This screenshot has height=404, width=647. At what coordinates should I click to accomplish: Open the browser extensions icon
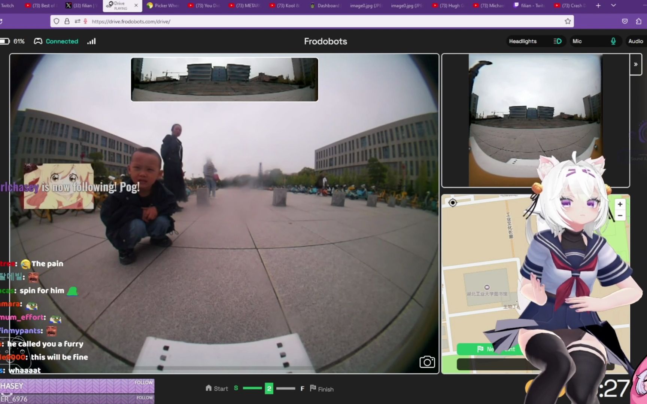(x=638, y=21)
